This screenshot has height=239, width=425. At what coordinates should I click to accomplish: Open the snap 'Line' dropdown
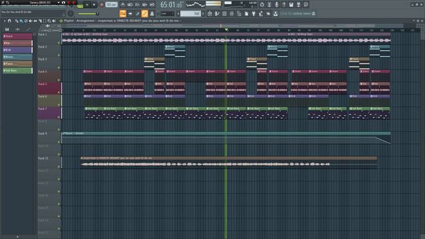(167, 13)
